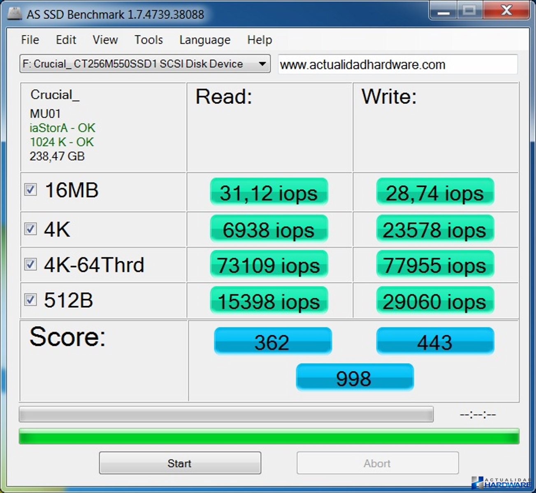The image size is (536, 493).
Task: Maximize the benchmark window
Action: (x=469, y=10)
